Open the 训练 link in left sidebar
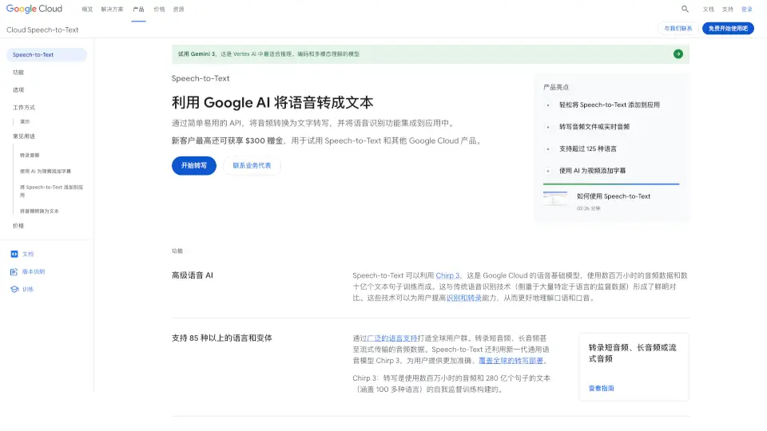This screenshot has height=431, width=767. pyautogui.click(x=28, y=289)
